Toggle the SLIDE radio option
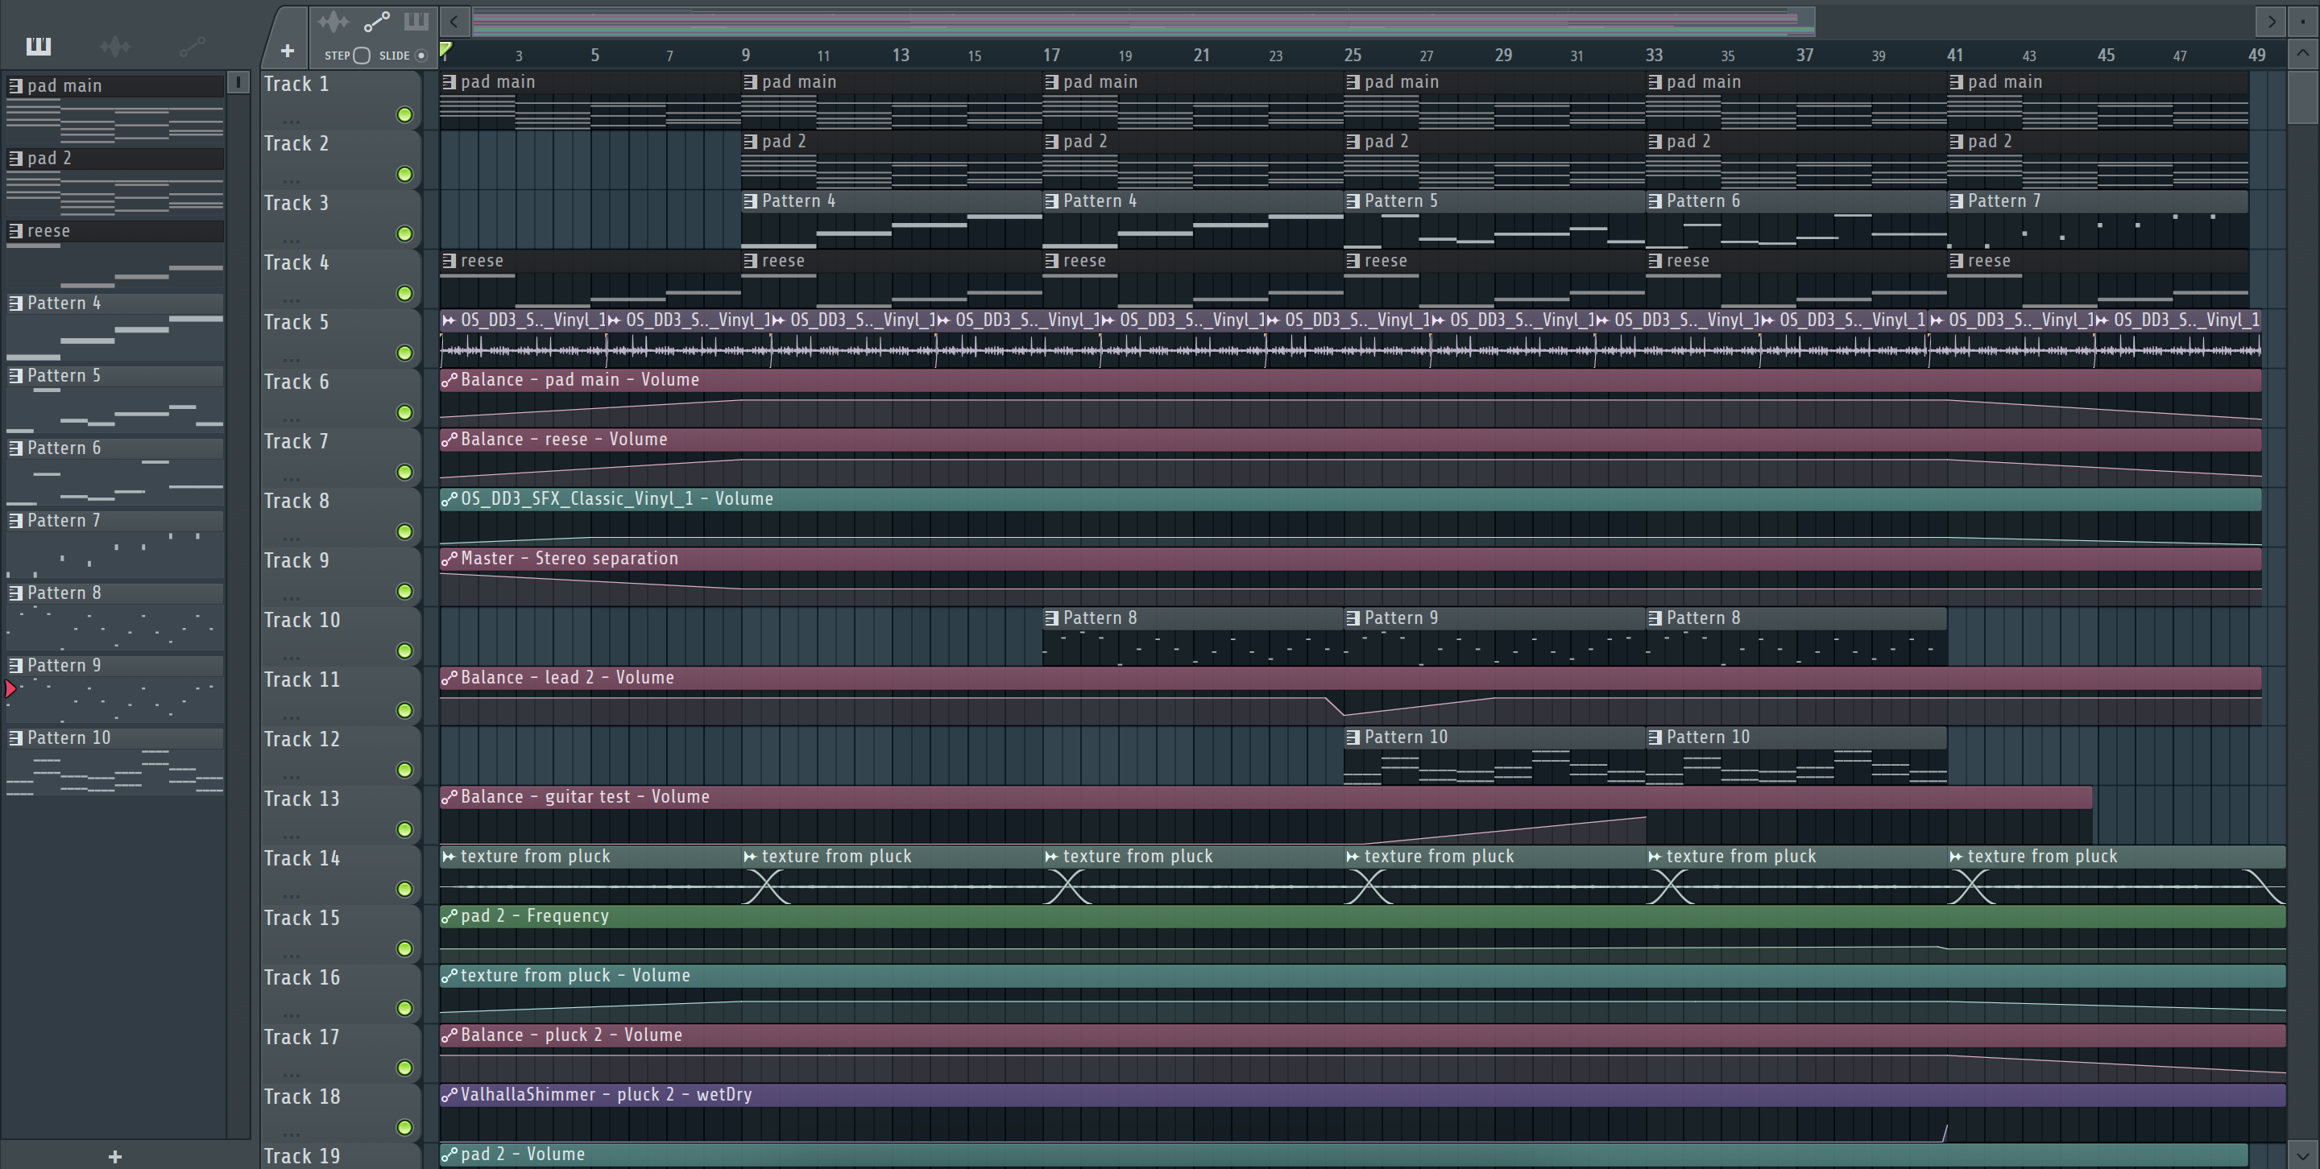This screenshot has width=2320, height=1169. point(420,56)
